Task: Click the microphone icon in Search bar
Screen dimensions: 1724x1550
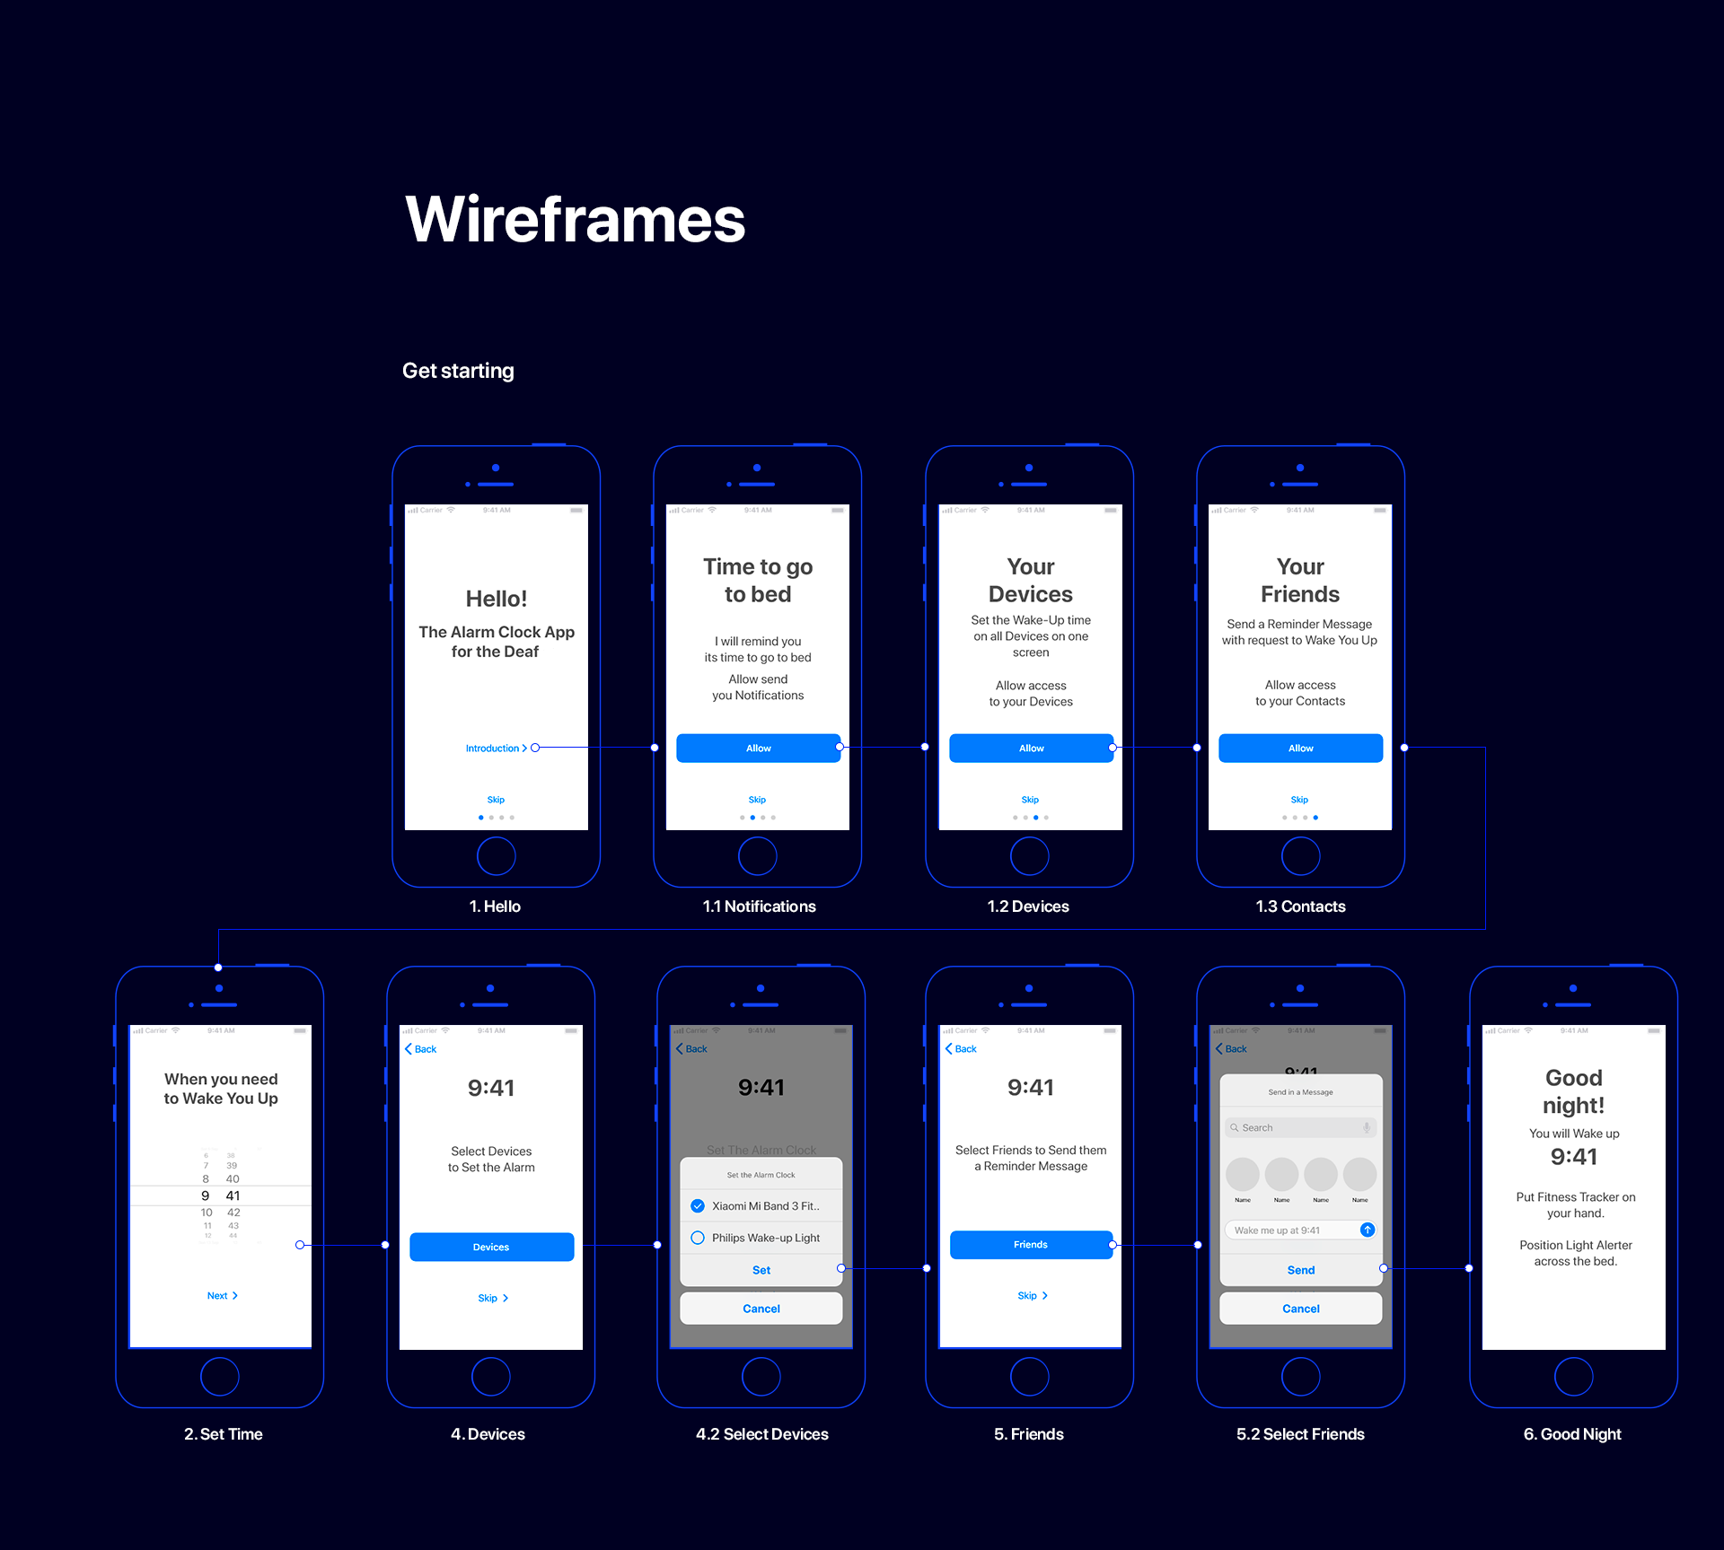Action: coord(1366,1127)
